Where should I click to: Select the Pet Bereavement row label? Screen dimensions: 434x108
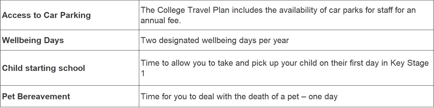tap(36, 97)
